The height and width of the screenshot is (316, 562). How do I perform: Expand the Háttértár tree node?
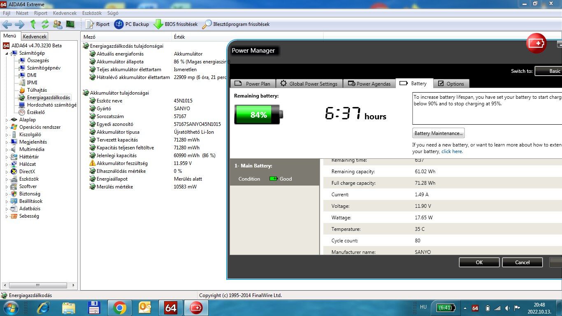7,157
